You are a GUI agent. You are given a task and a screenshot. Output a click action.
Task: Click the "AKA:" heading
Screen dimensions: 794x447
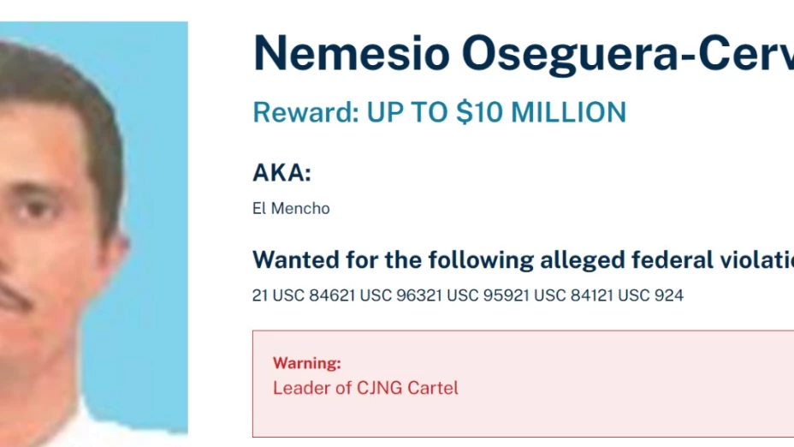point(281,173)
